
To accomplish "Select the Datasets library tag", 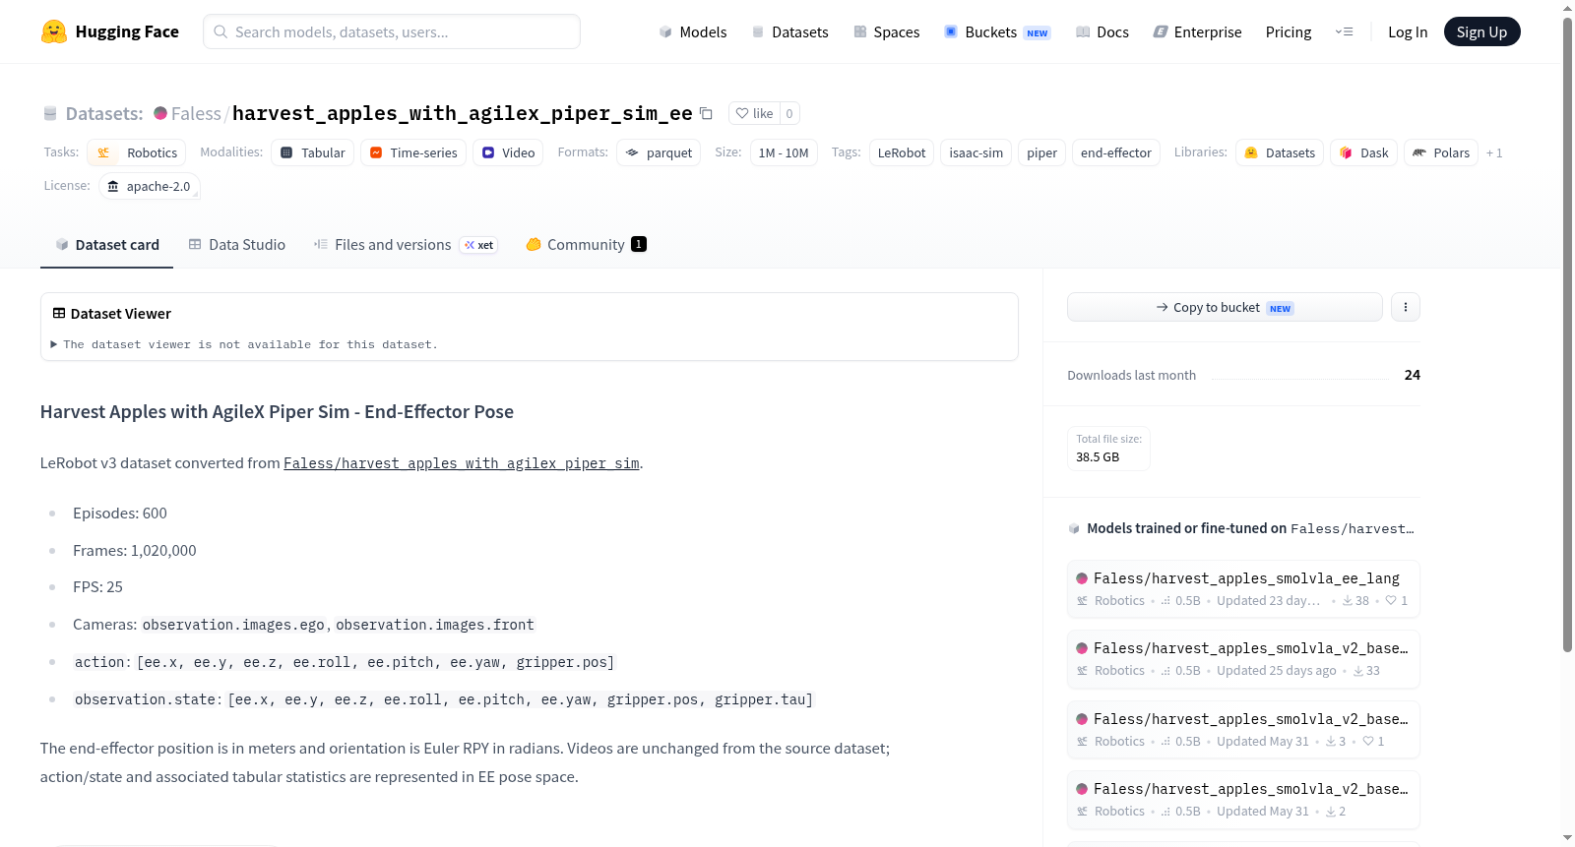I will point(1280,152).
